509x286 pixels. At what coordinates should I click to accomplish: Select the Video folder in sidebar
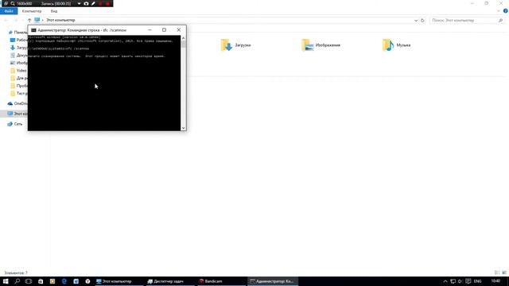[18, 71]
